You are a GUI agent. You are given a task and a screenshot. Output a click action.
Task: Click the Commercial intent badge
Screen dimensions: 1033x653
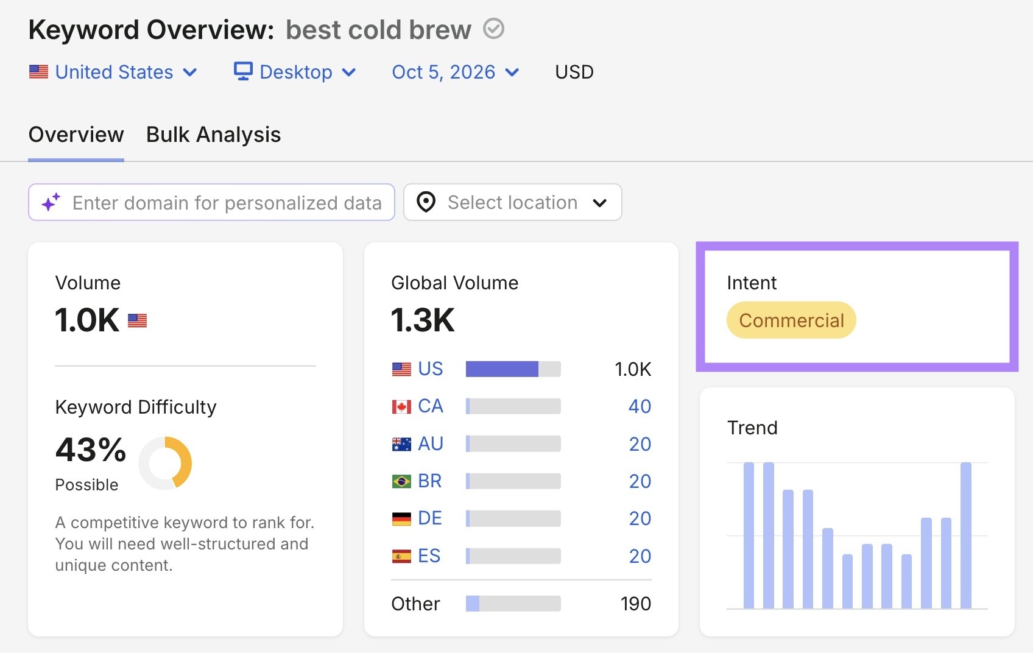point(791,320)
